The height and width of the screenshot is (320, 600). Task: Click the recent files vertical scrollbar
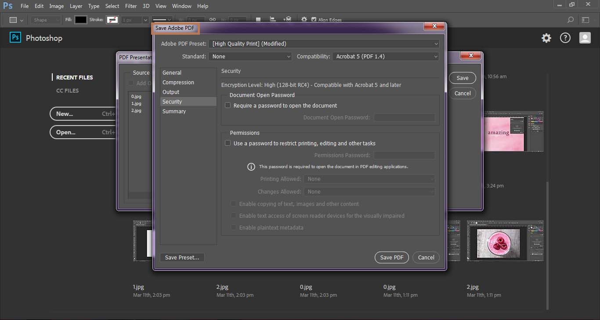point(547,246)
